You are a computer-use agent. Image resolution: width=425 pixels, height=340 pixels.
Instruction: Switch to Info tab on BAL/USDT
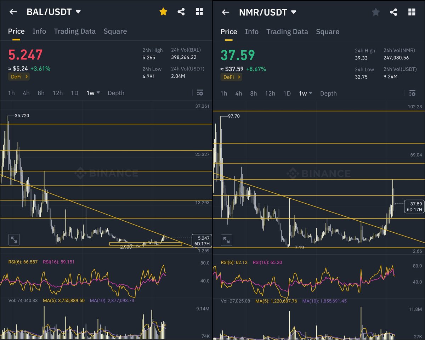(39, 31)
